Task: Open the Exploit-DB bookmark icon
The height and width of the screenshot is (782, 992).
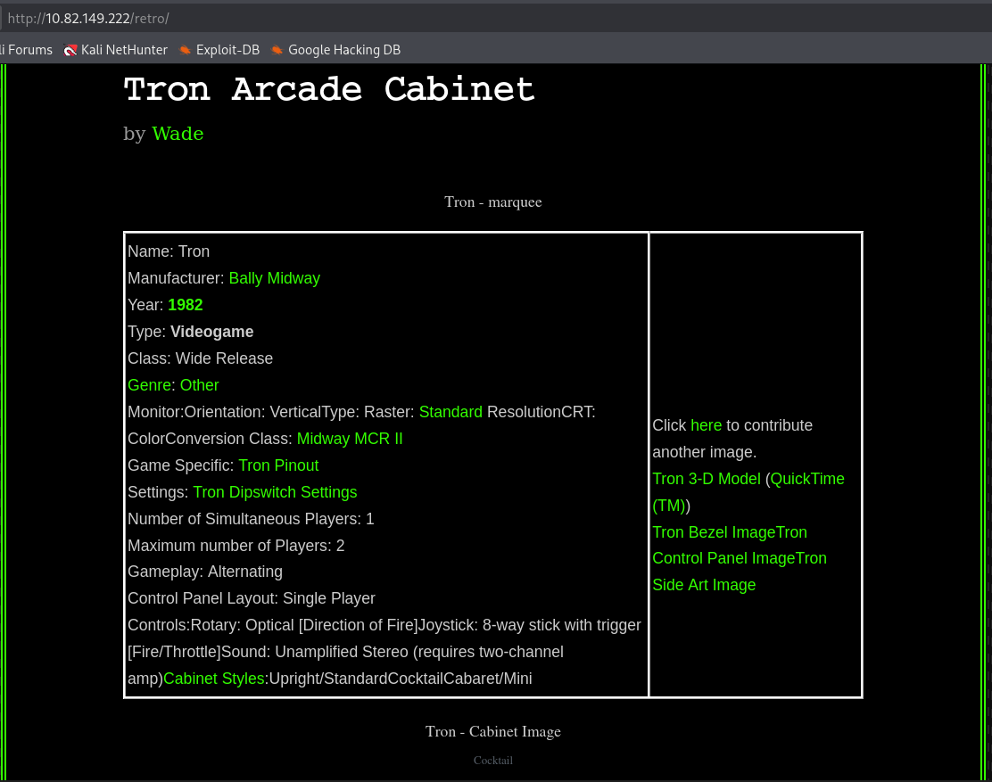Action: (x=186, y=50)
